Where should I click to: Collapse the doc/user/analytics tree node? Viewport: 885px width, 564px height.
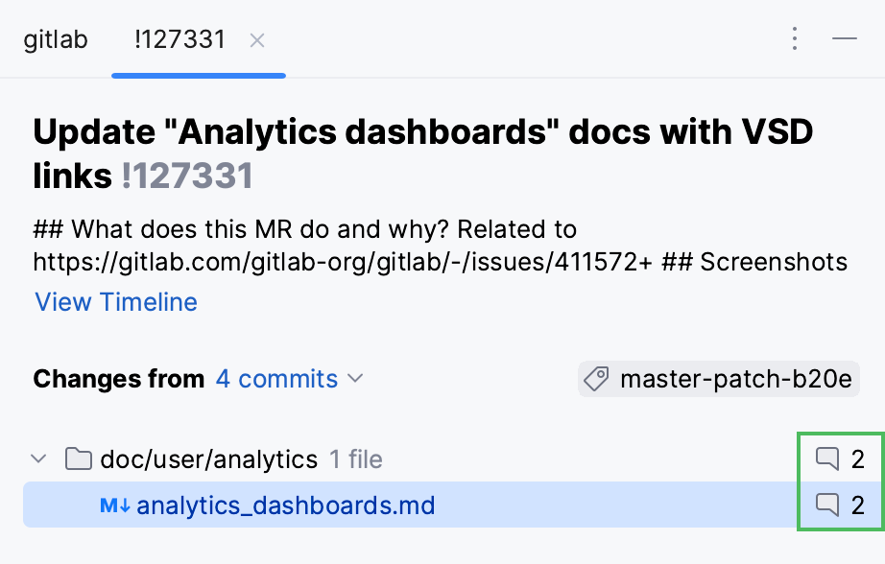[x=38, y=458]
